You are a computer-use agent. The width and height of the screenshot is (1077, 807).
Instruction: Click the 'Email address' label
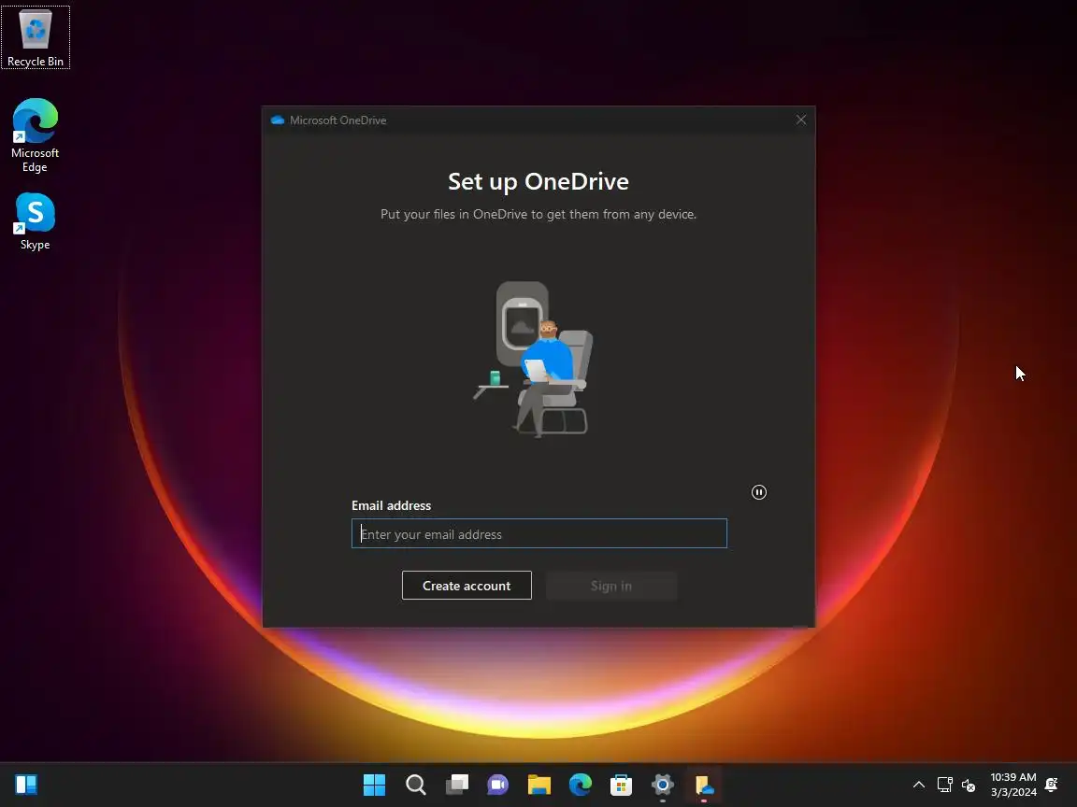click(392, 505)
